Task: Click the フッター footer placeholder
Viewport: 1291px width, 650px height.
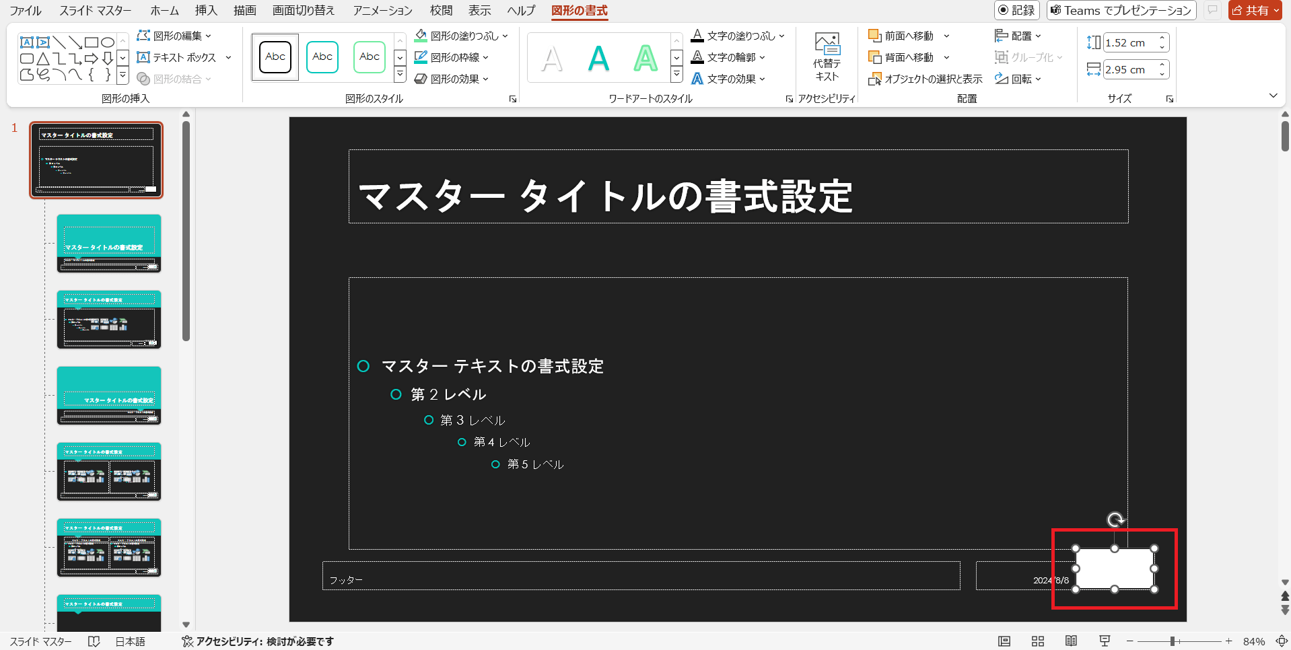Action: 641,576
